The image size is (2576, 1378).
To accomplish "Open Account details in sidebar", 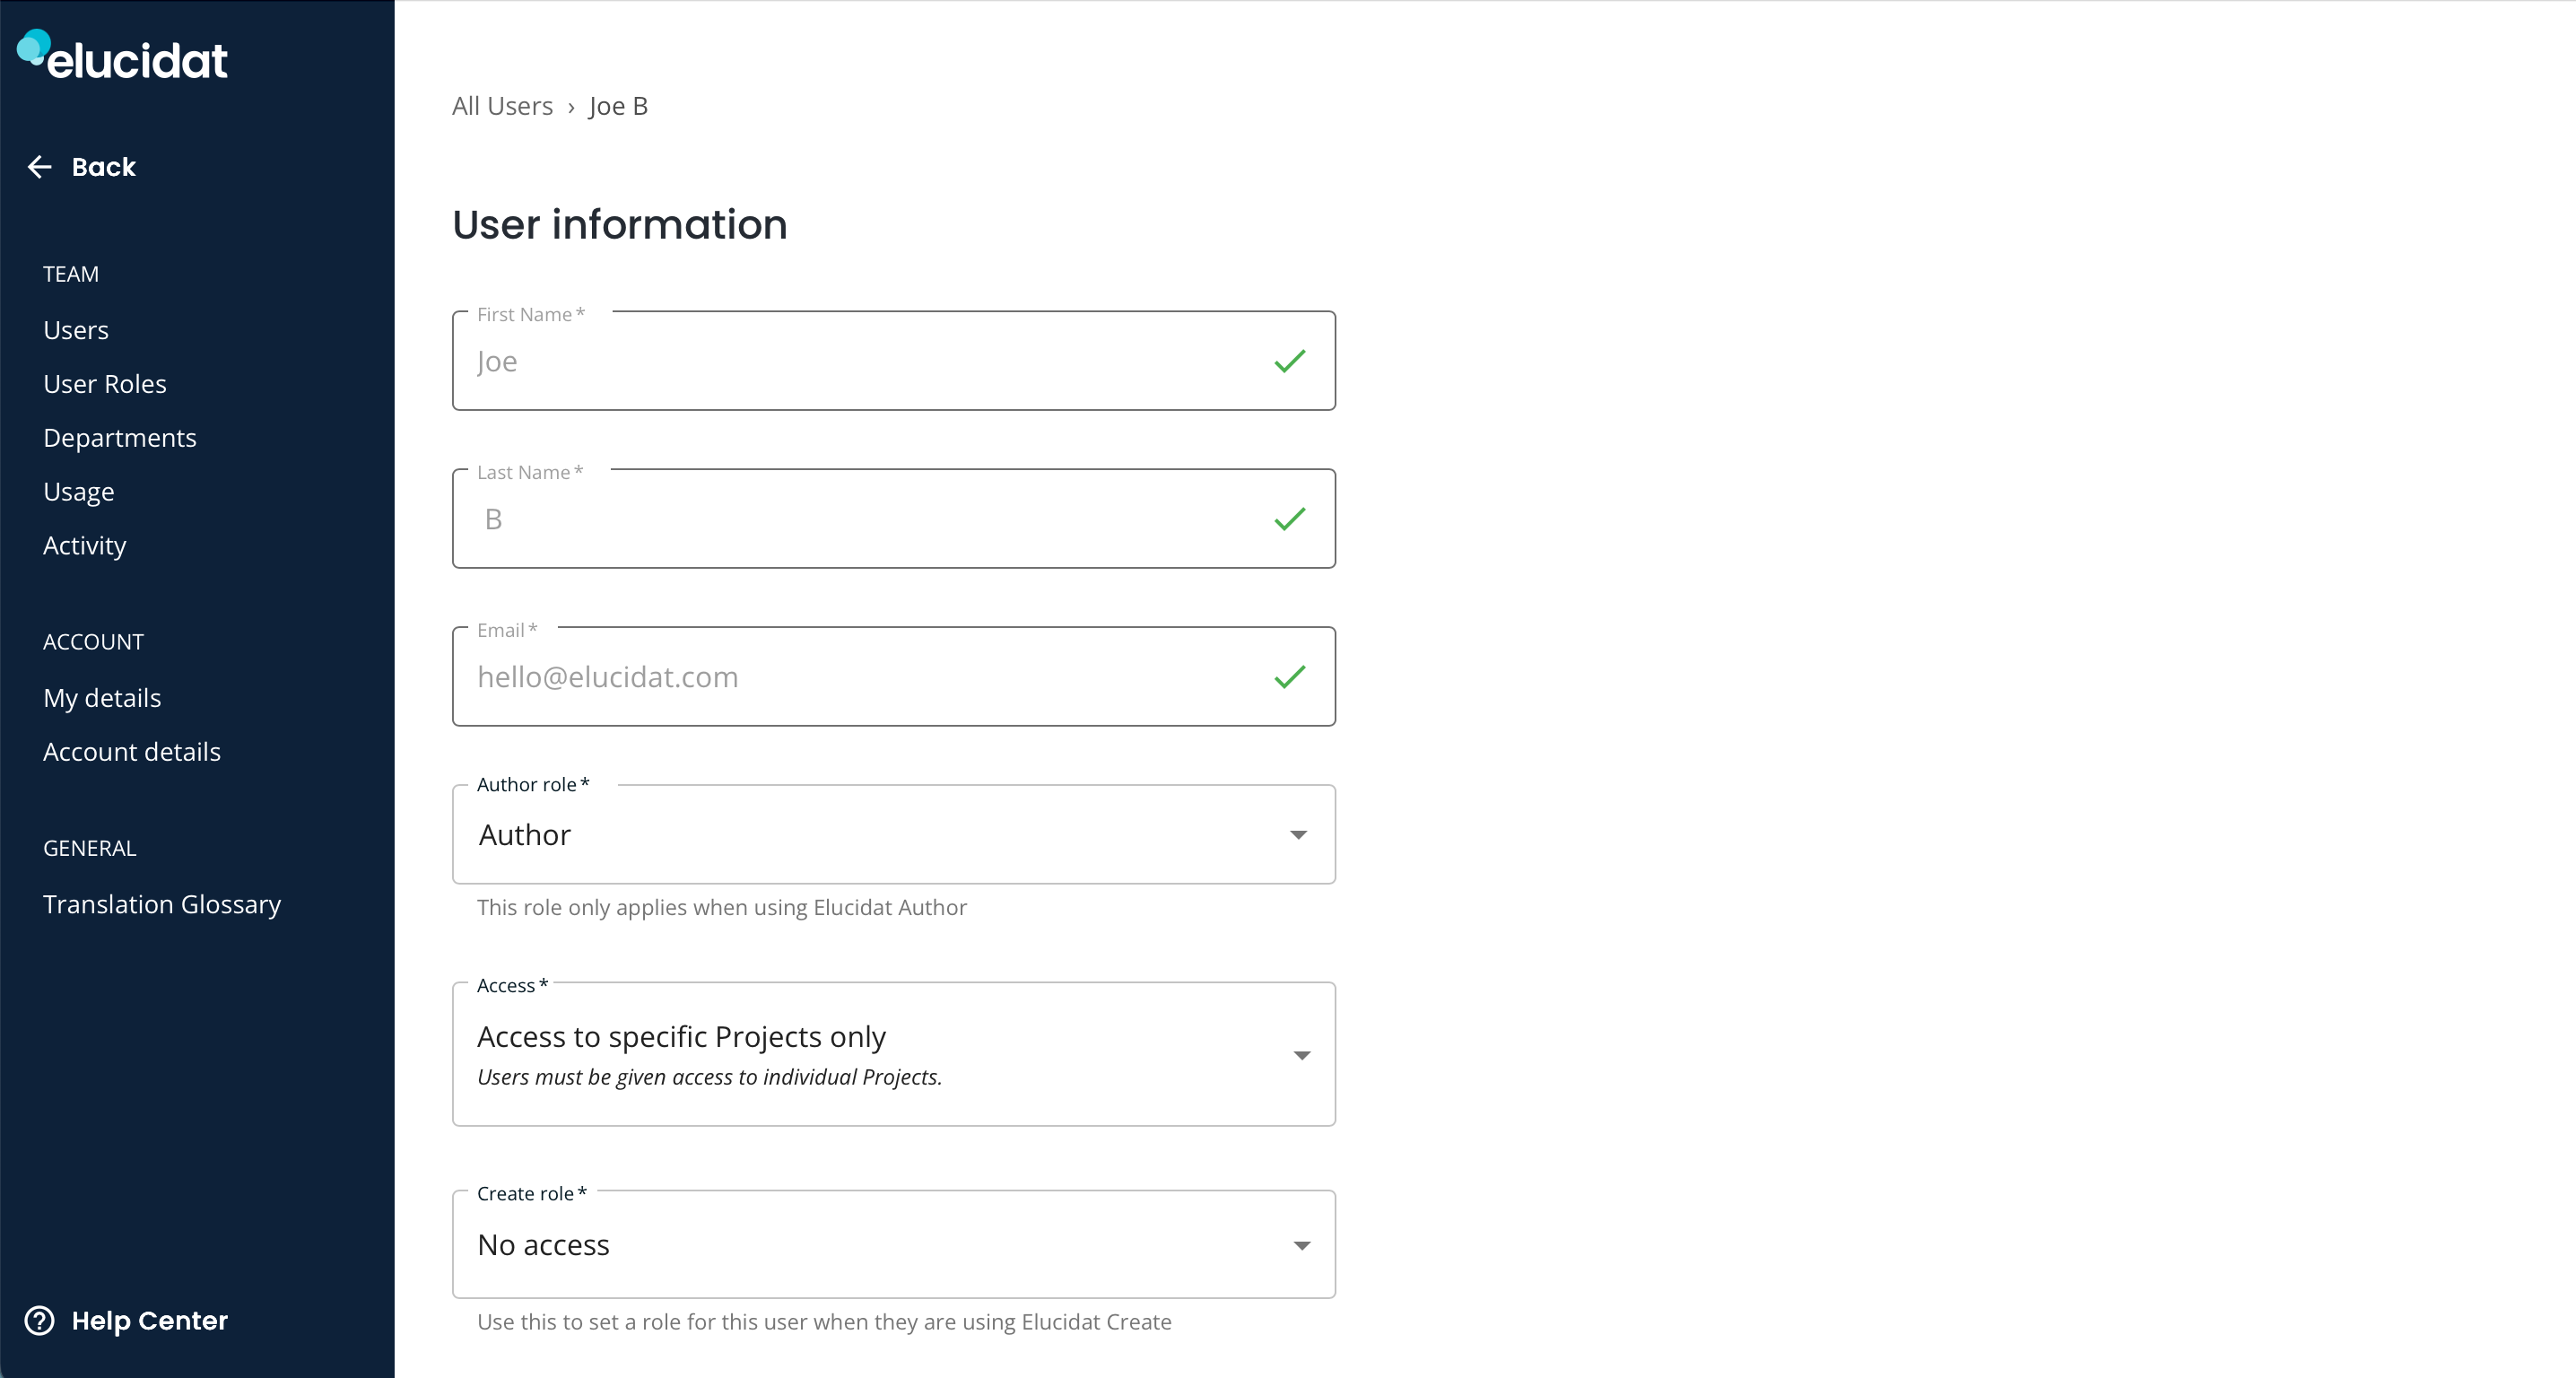I will [132, 752].
